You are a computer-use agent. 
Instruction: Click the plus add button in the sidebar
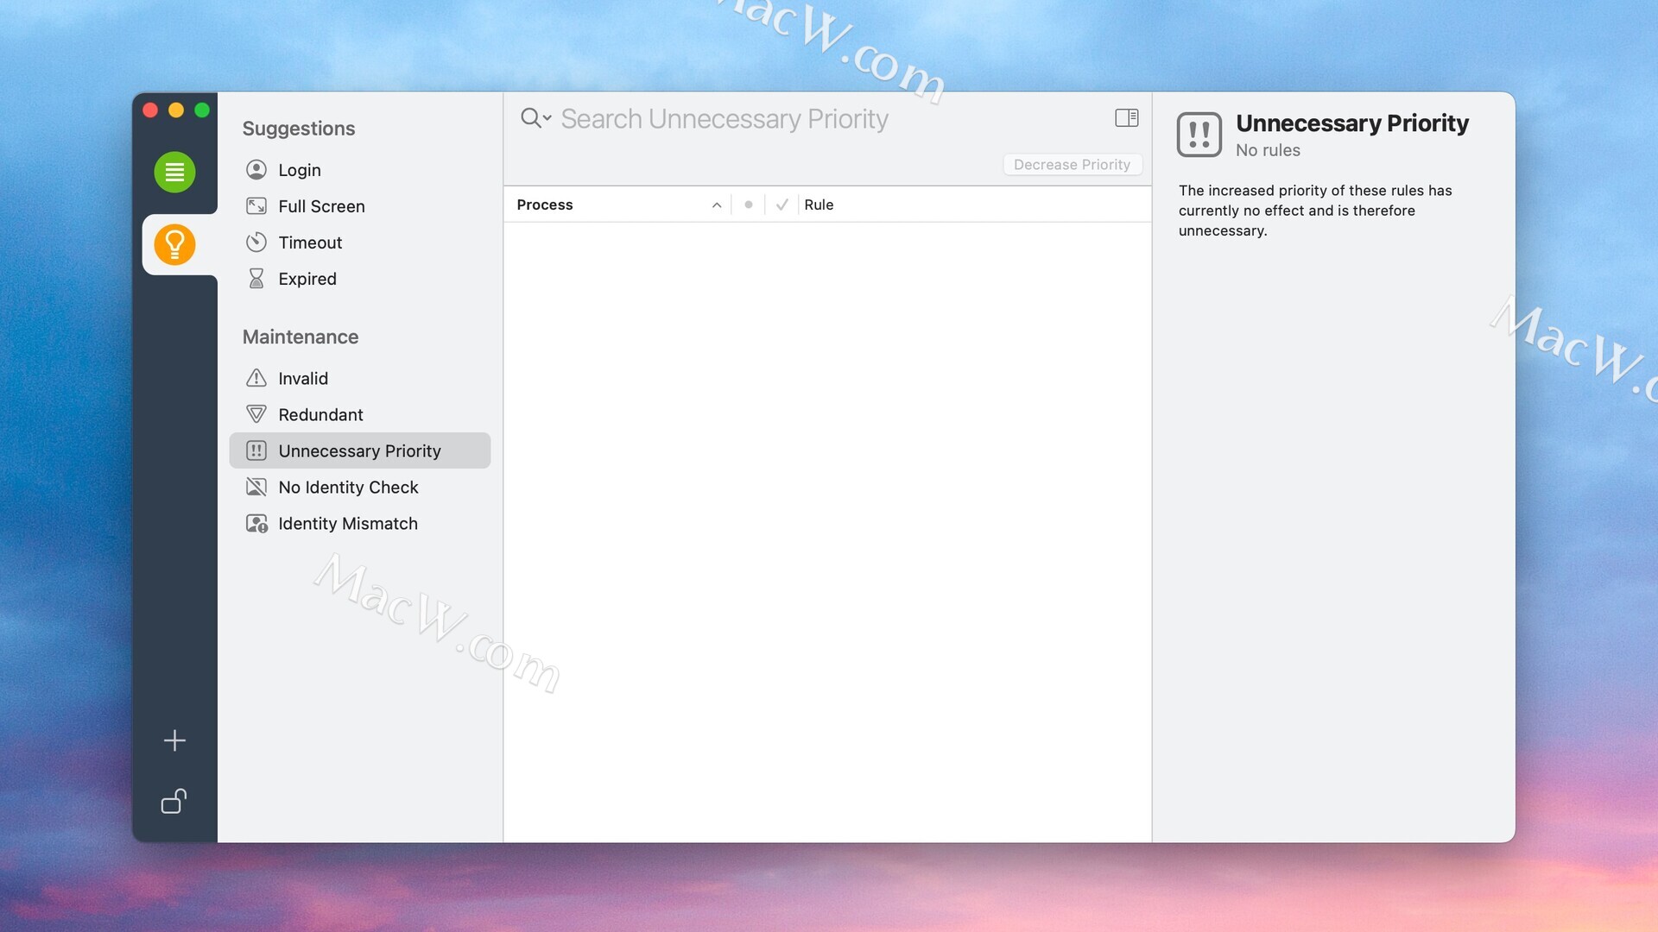(x=174, y=740)
